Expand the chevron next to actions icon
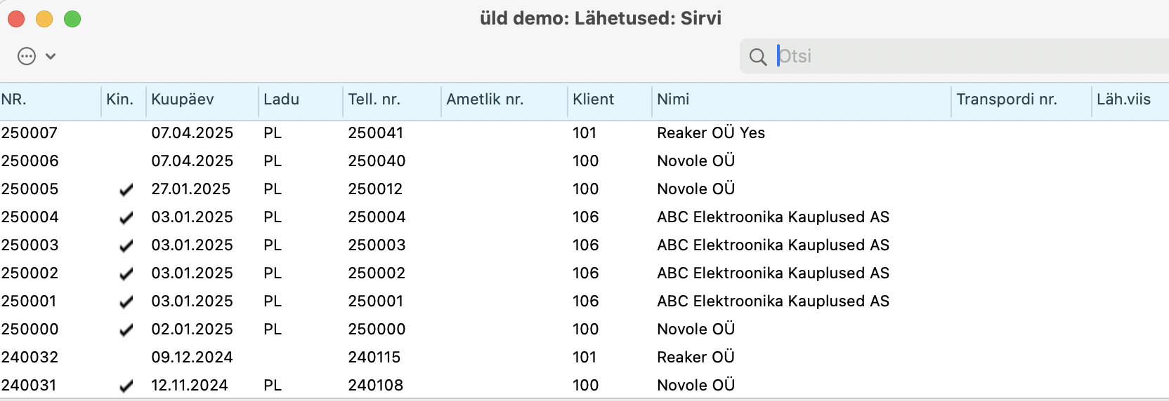The width and height of the screenshot is (1169, 401). tap(51, 56)
